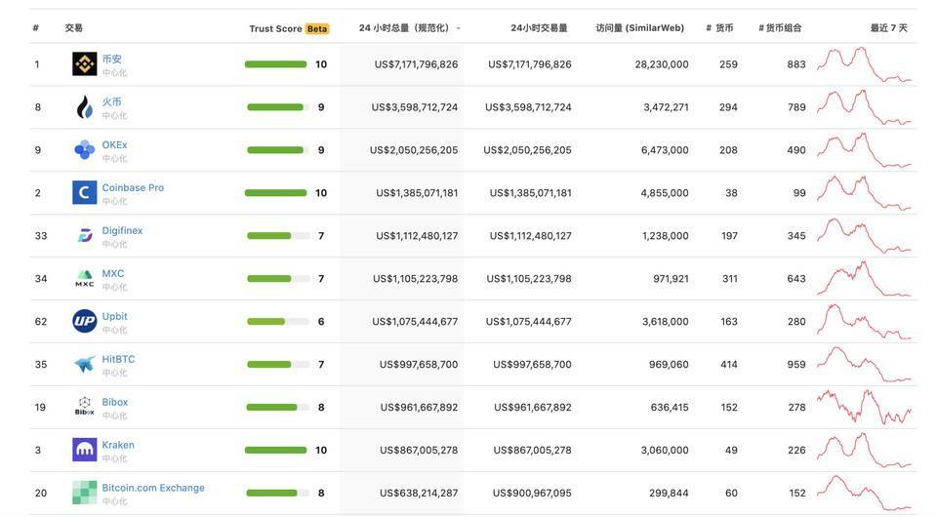The width and height of the screenshot is (937, 517).
Task: Click the Bibox 7-day sparkline chart
Action: [864, 407]
